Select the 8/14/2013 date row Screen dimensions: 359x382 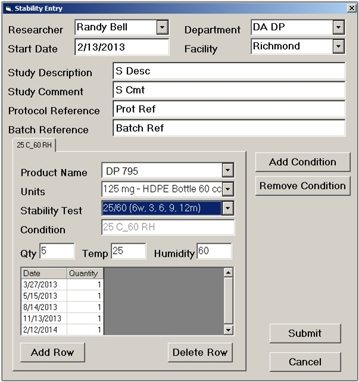tap(43, 307)
